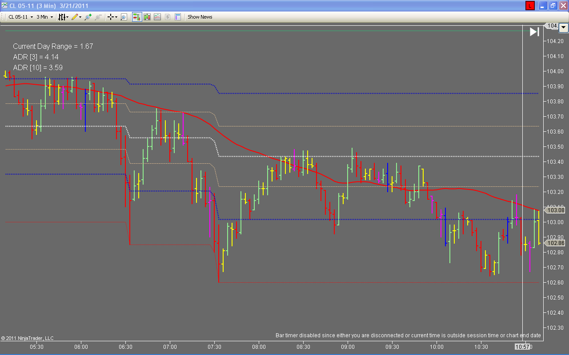
Task: Click the scroll-to-latest-bar arrow icon
Action: tap(534, 32)
